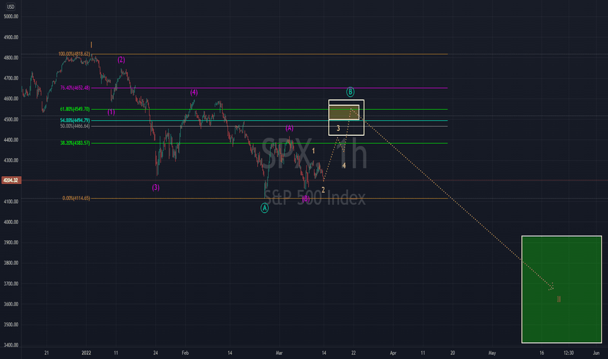Screen dimensions: 608x359
Task: Click the 21 date axis label
Action: (x=46, y=352)
